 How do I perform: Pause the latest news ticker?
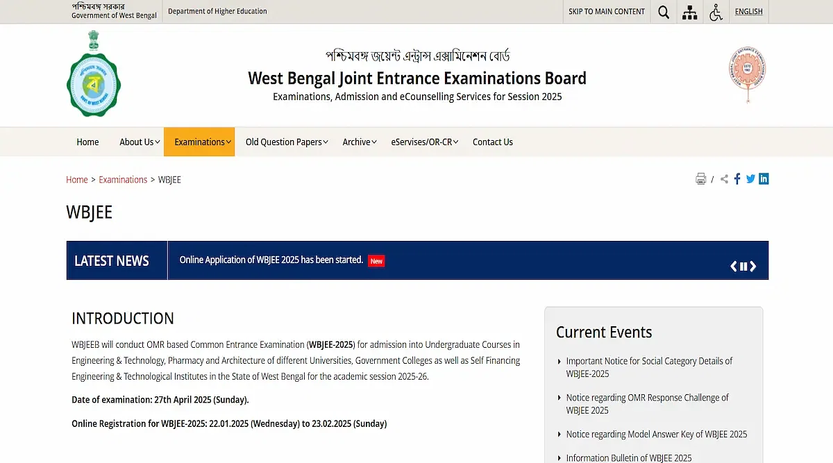click(743, 267)
